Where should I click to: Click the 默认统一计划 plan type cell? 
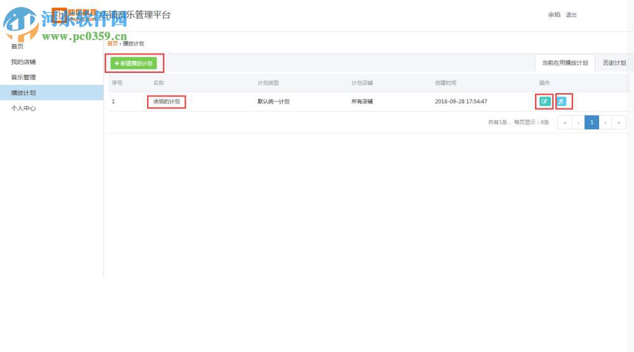(x=273, y=101)
